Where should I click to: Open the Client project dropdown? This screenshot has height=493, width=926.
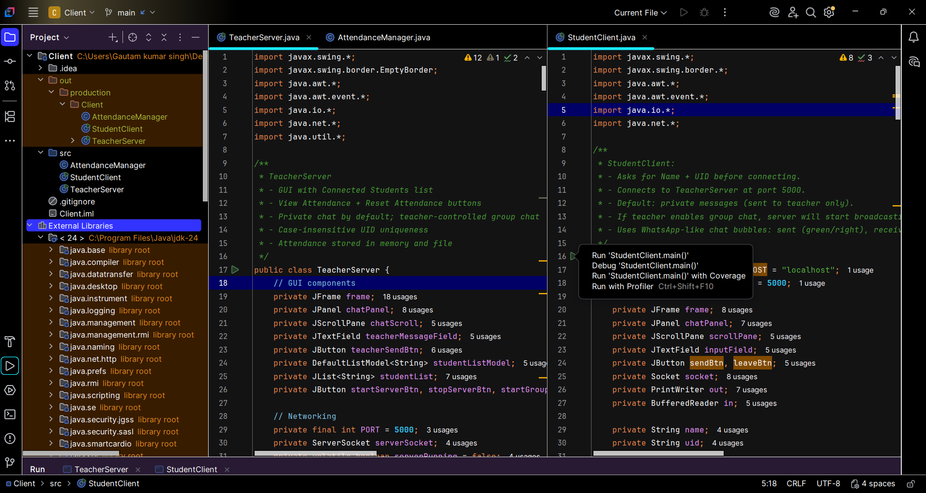coord(72,13)
